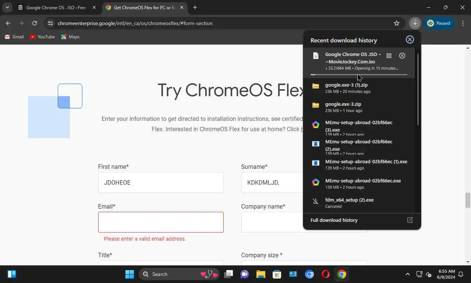Open File Explorer from taskbar
471x283 pixels.
tap(261, 274)
